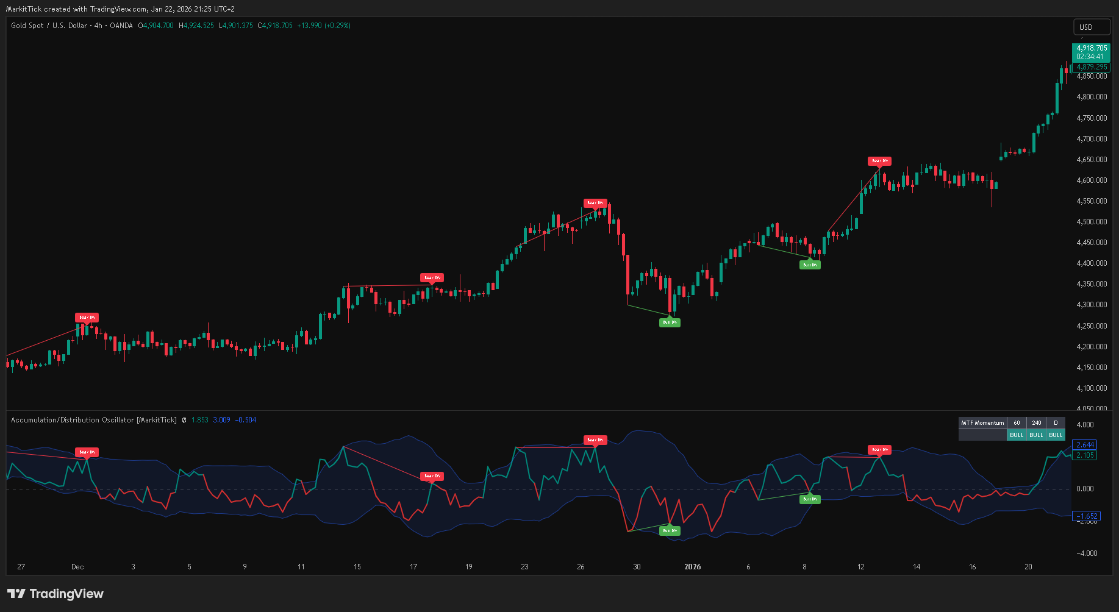The width and height of the screenshot is (1119, 612).
Task: Click the 240 timeframe cell in MTF Momentum table
Action: pyautogui.click(x=1036, y=423)
